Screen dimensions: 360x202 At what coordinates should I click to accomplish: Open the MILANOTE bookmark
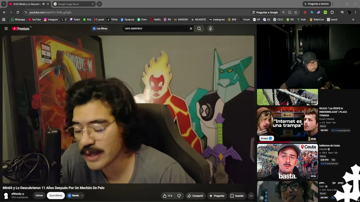pos(199,20)
